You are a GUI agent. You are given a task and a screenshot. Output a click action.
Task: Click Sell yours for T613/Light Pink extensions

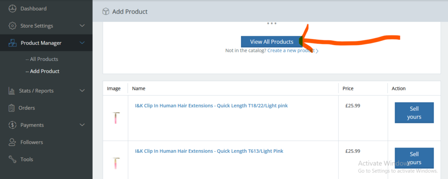414,158
